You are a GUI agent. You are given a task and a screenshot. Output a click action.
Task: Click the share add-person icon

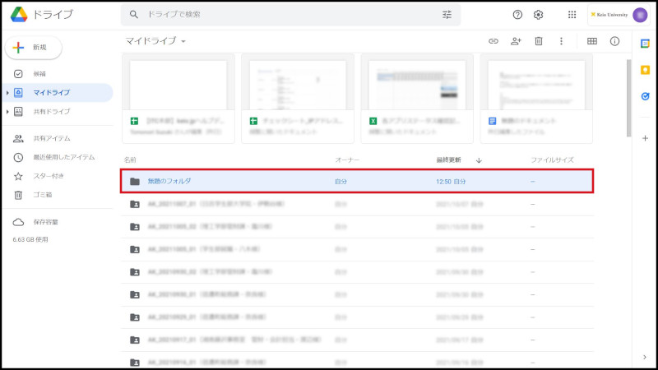click(516, 41)
